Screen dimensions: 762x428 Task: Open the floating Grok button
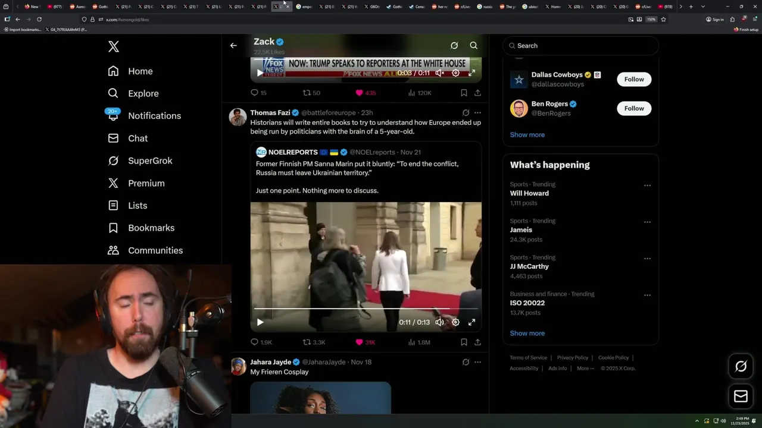(x=741, y=367)
